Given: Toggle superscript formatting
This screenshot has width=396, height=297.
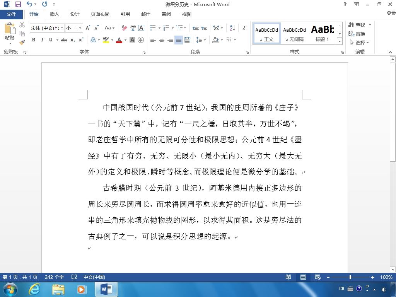Looking at the screenshot, I should point(81,40).
